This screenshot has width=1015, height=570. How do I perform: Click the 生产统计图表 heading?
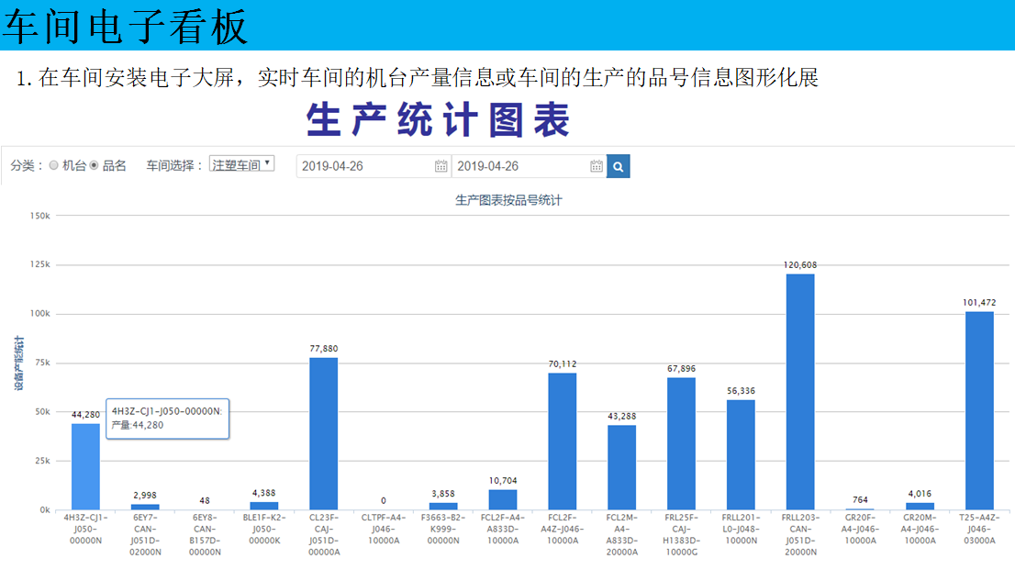click(x=439, y=120)
